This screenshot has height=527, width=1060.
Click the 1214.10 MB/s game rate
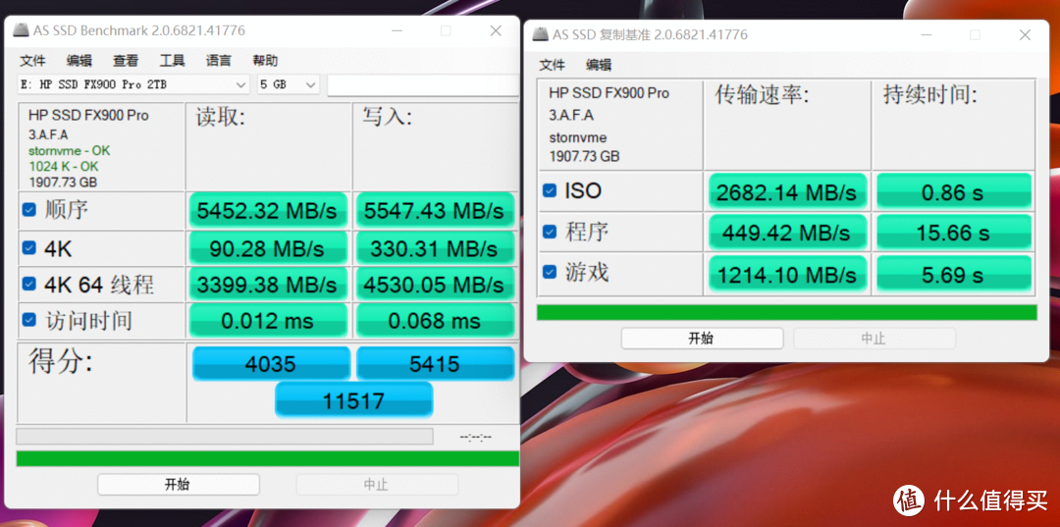click(x=787, y=273)
